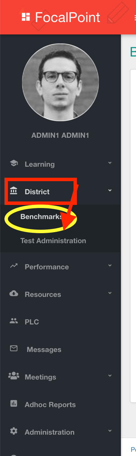136x456 pixels.
Task: Open Benchmarks under District
Action: [x=42, y=217]
